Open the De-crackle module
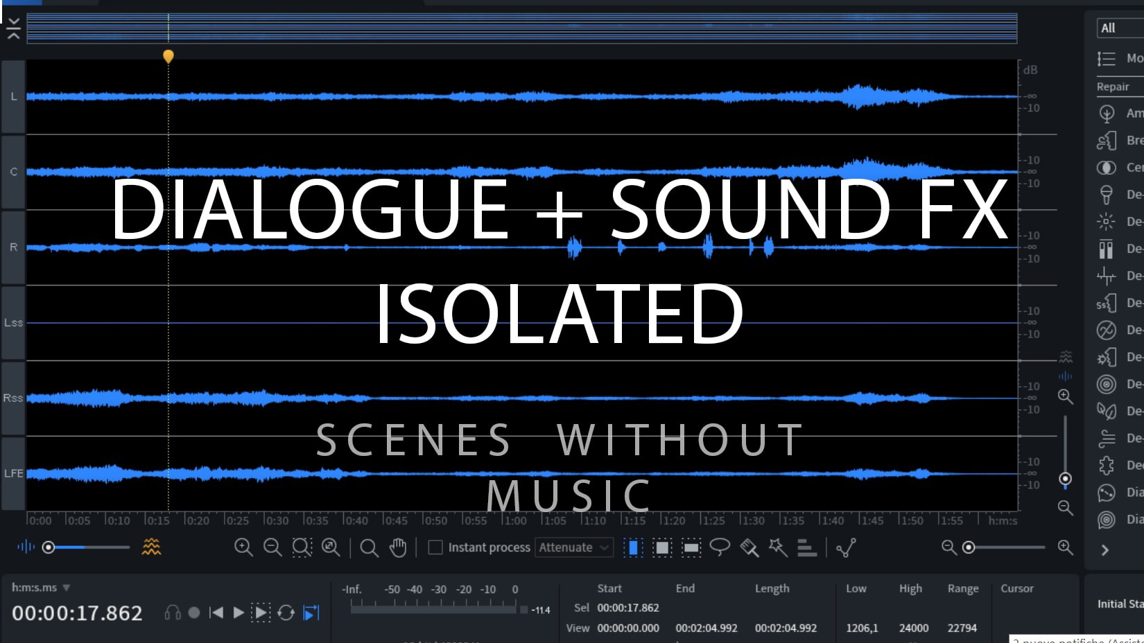 tap(1107, 276)
